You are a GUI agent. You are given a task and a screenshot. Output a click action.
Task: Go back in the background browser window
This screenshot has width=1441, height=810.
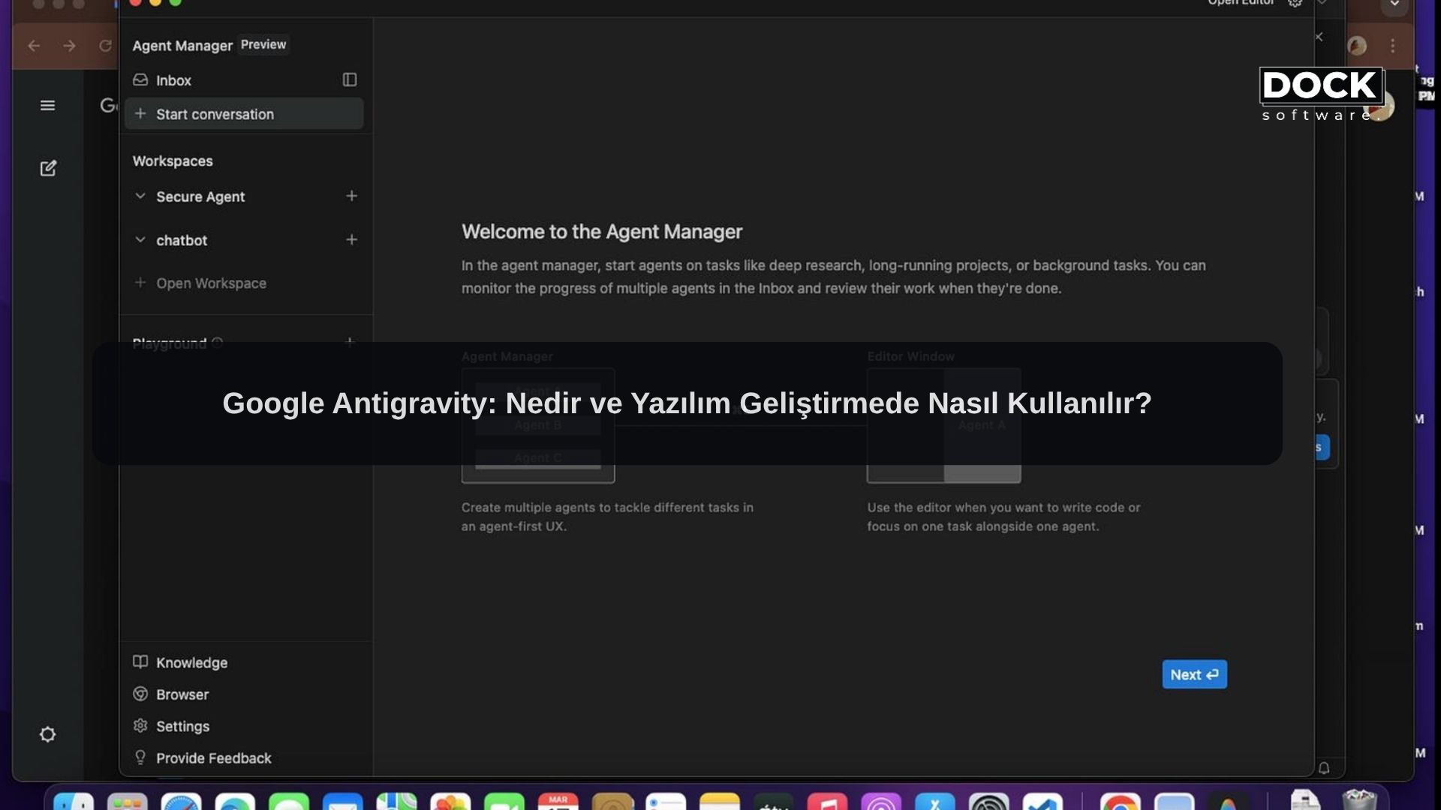[34, 46]
